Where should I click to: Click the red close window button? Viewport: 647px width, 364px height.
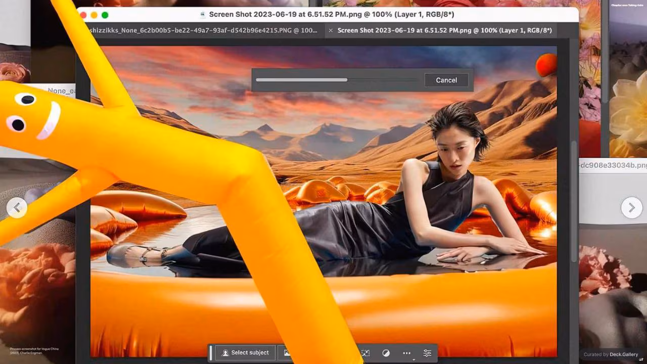[83, 15]
